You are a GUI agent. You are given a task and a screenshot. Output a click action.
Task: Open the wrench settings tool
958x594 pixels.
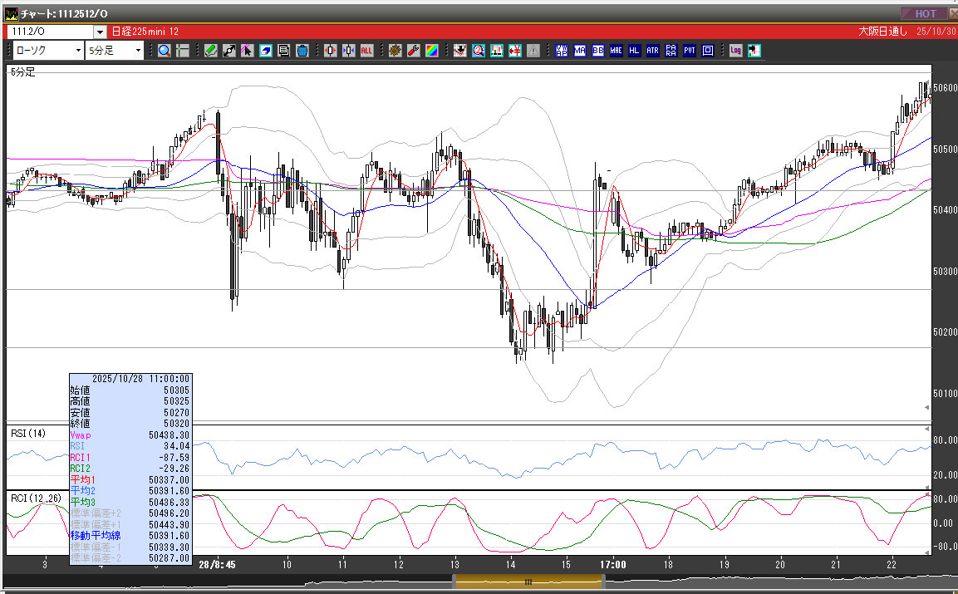(x=413, y=51)
